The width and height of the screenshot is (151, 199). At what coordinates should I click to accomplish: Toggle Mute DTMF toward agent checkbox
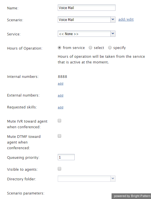(x=59, y=136)
